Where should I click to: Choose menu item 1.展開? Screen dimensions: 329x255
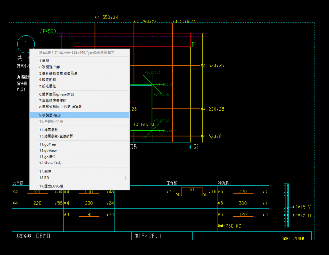80,61
